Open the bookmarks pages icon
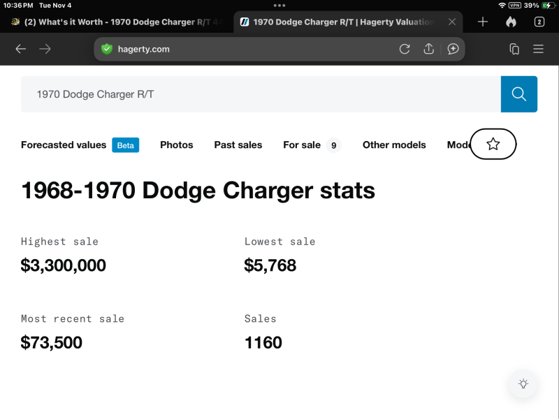The width and height of the screenshot is (559, 419). [x=514, y=49]
